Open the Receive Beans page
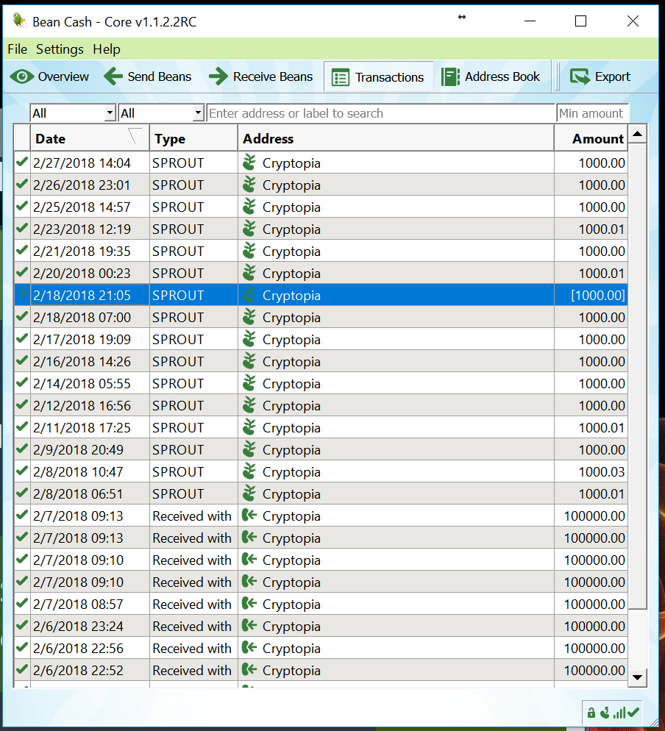 coord(260,76)
